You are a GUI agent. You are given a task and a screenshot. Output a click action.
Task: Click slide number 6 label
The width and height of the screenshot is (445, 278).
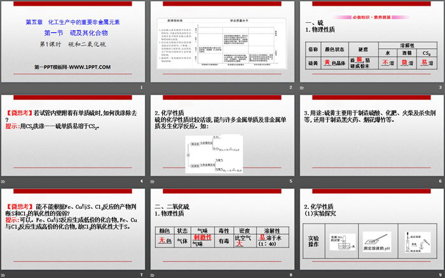[x=441, y=181]
